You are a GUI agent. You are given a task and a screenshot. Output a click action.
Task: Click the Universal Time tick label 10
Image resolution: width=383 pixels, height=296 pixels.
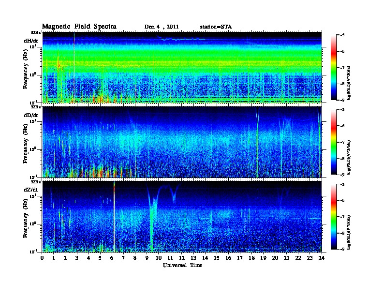pyautogui.click(x=158, y=258)
